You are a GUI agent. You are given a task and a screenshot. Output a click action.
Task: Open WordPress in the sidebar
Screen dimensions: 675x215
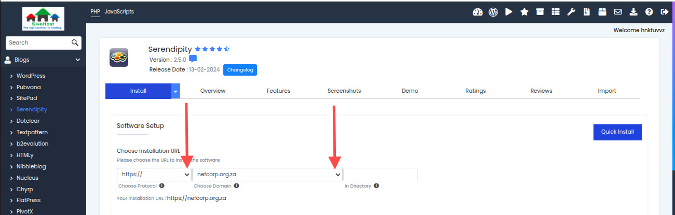(x=31, y=76)
